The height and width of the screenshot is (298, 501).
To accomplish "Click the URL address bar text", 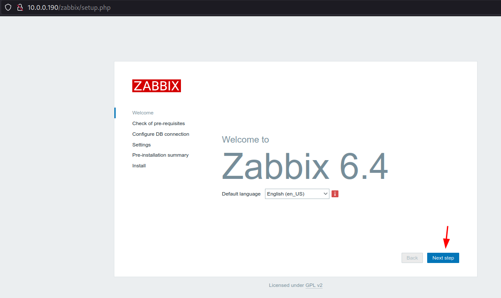I will [x=69, y=7].
